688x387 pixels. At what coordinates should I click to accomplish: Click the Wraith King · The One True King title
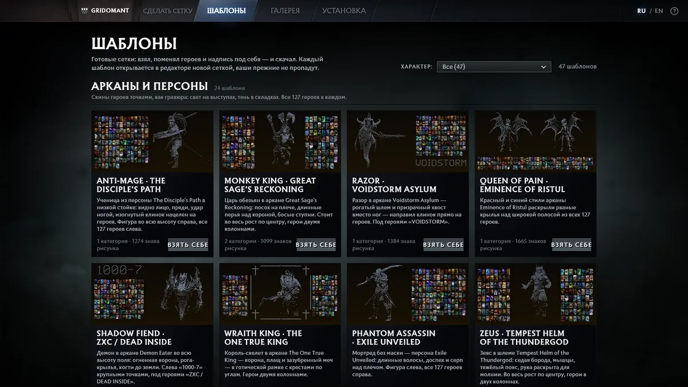(263, 337)
